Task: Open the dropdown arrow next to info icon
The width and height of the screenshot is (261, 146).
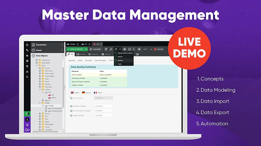Action: (x=134, y=49)
